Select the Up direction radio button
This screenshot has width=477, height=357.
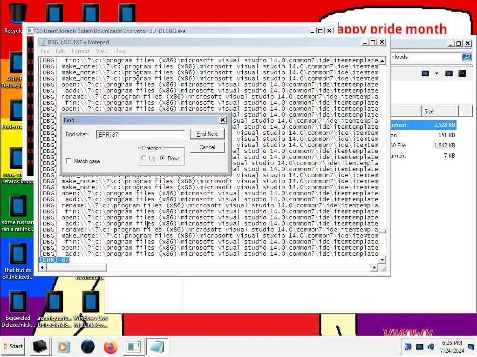[x=144, y=158]
